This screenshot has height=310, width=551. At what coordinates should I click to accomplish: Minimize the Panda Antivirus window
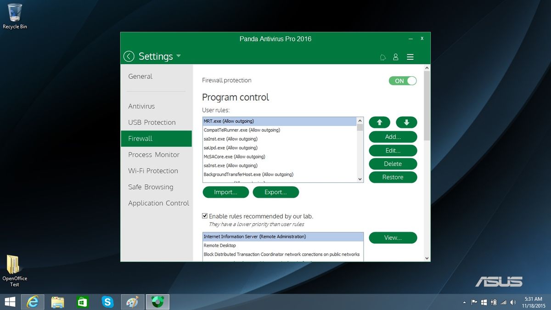410,39
